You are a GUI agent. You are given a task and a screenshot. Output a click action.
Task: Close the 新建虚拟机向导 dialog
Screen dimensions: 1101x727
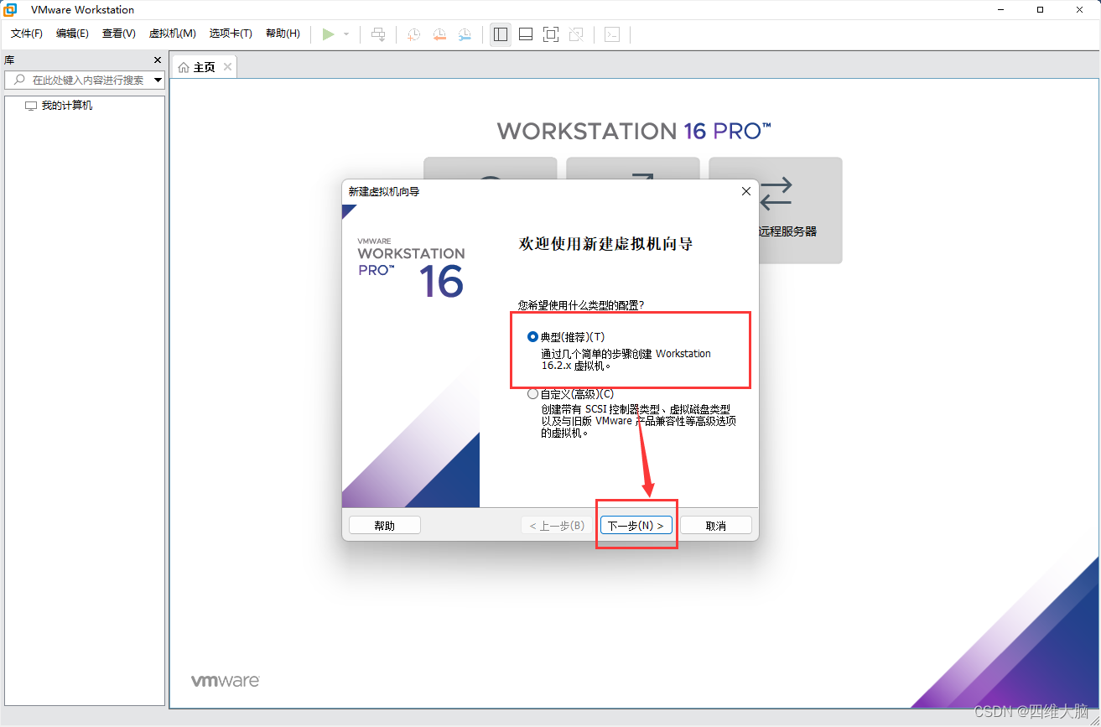coord(746,191)
